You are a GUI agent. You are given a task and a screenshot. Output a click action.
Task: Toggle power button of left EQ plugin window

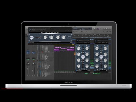(x=77, y=41)
